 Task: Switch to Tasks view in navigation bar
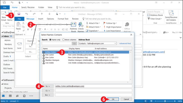click(24, 96)
